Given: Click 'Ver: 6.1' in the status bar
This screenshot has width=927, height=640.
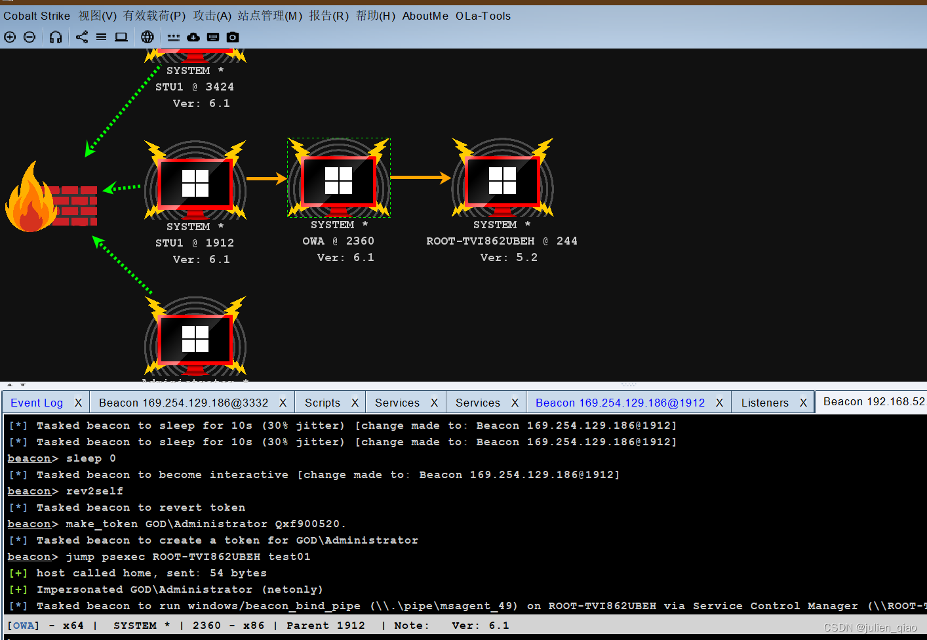Looking at the screenshot, I should point(481,626).
